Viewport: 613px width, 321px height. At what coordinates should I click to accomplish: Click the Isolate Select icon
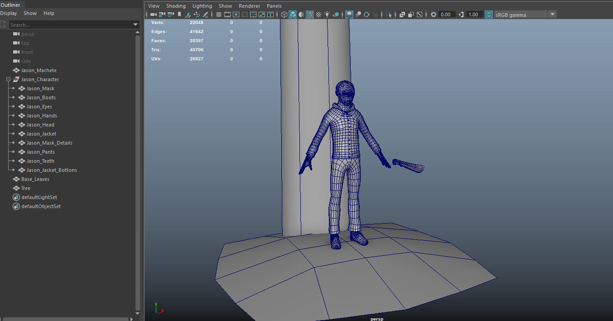389,15
